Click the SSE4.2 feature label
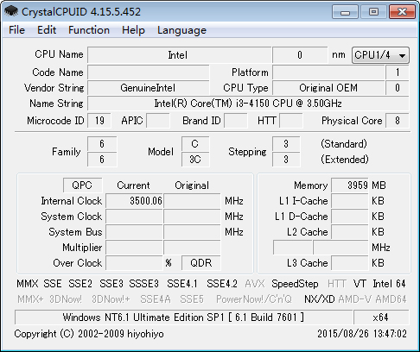 tap(222, 284)
